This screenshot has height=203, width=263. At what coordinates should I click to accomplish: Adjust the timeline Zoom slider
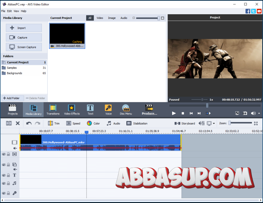[230, 123]
